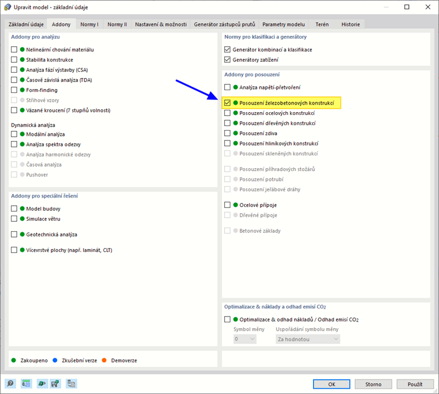
Task: Close the Upravit model dialog window
Action: pyautogui.click(x=428, y=7)
